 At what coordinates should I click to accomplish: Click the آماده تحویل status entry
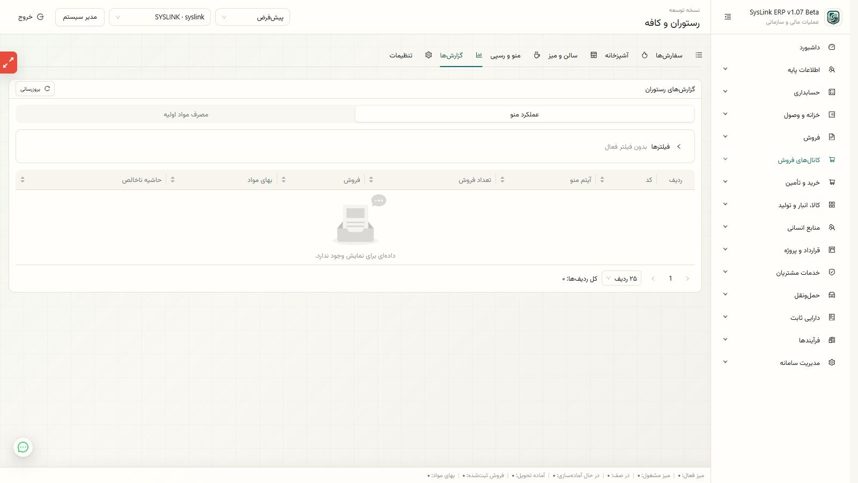528,475
